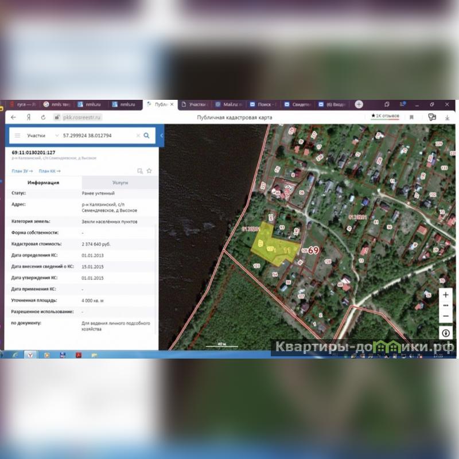Open more map options ellipsis button
Viewport: 459px width, 459px height.
click(x=446, y=305)
